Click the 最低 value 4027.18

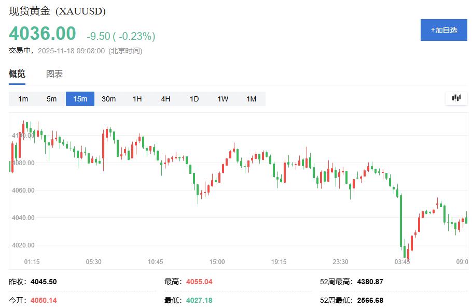(x=199, y=298)
